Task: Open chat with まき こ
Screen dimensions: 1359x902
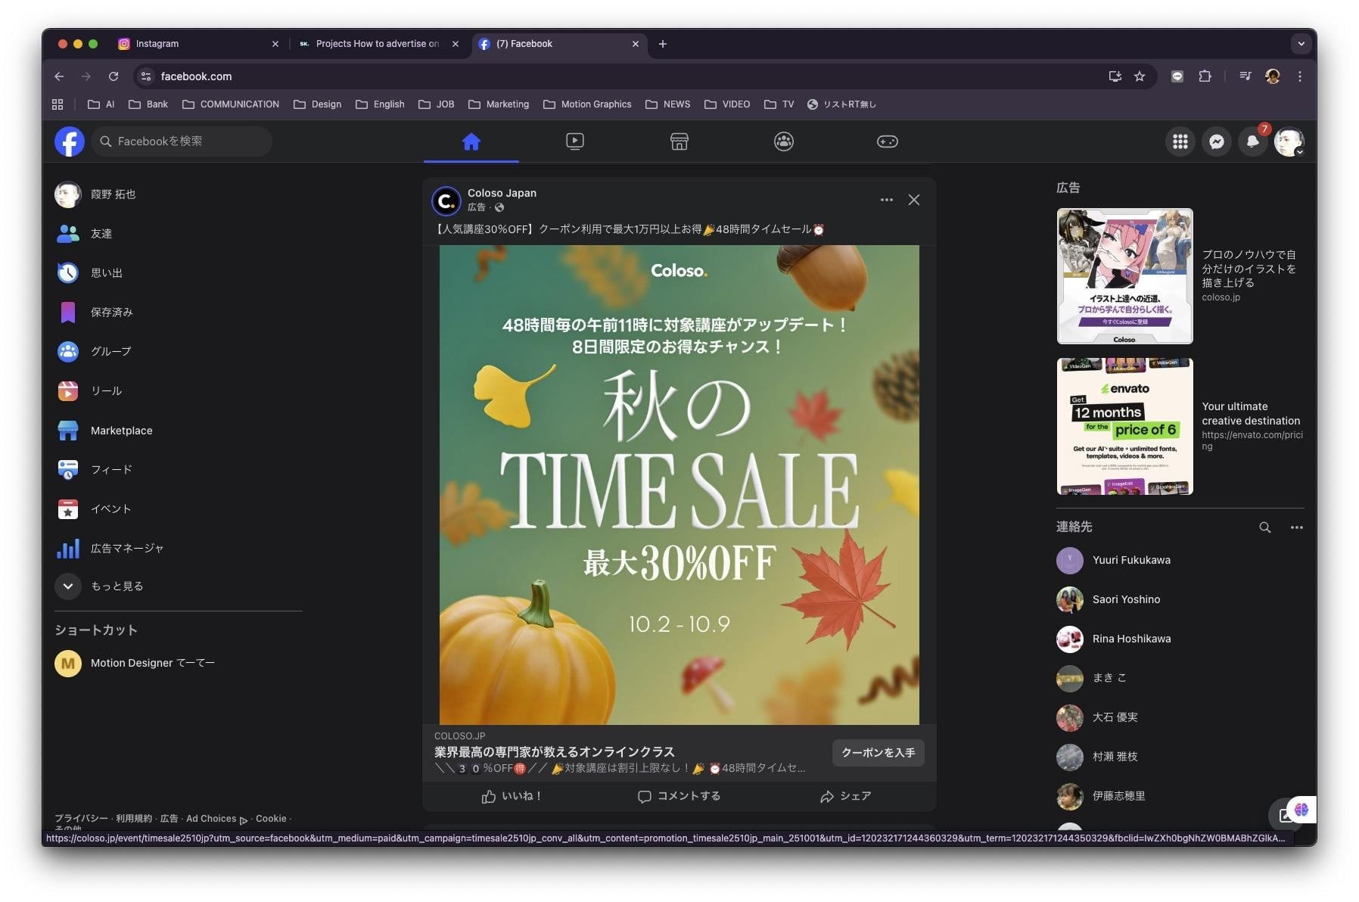Action: point(1180,679)
